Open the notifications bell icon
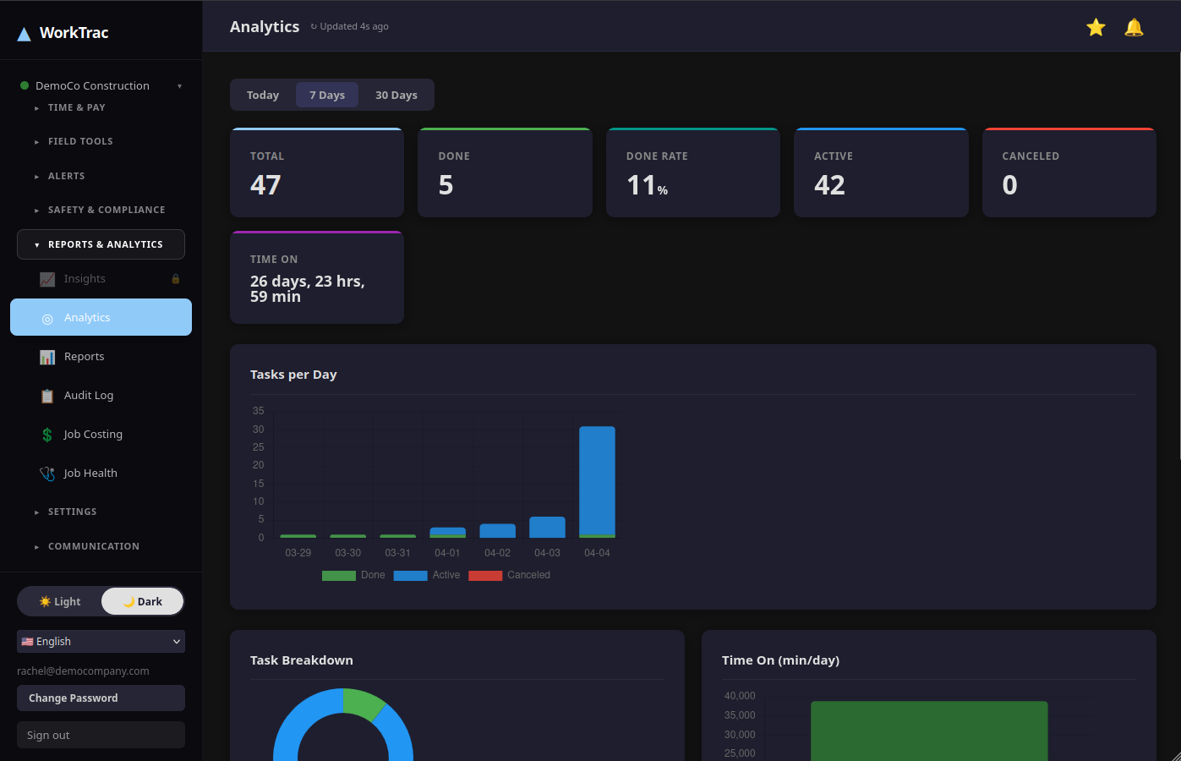This screenshot has height=761, width=1181. (1134, 27)
